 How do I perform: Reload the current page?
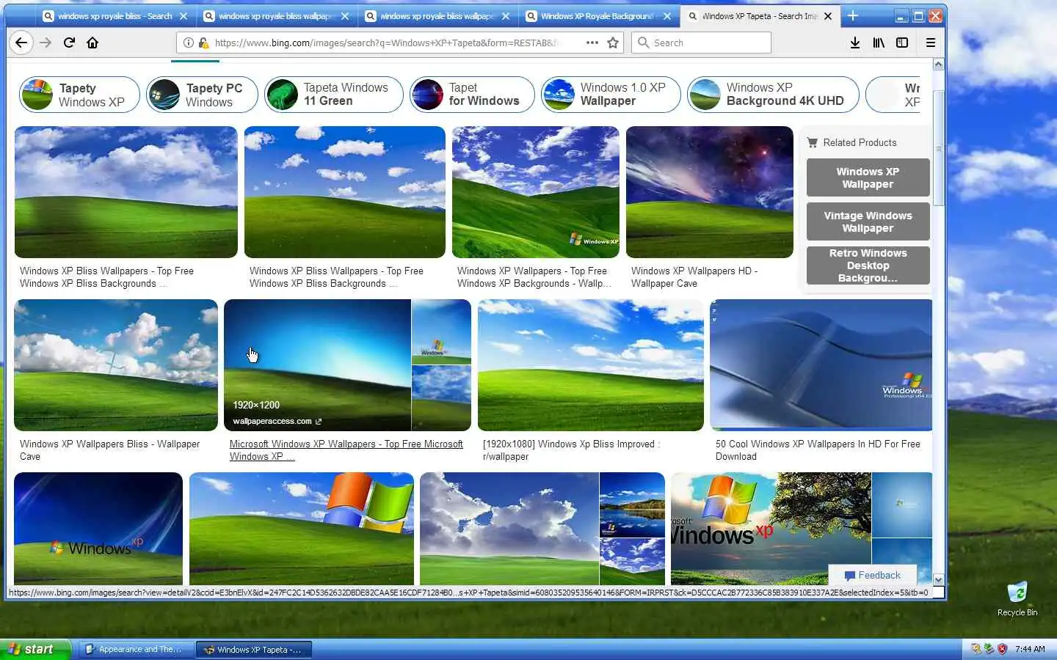coord(69,43)
